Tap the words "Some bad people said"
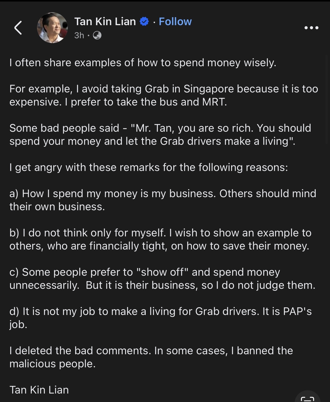Image resolution: width=330 pixels, height=402 pixels. pyautogui.click(x=64, y=128)
